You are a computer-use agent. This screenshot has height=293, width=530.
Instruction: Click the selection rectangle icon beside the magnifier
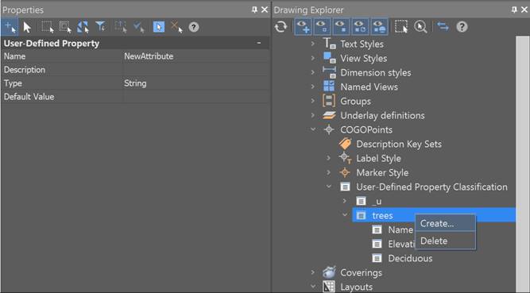pos(401,27)
